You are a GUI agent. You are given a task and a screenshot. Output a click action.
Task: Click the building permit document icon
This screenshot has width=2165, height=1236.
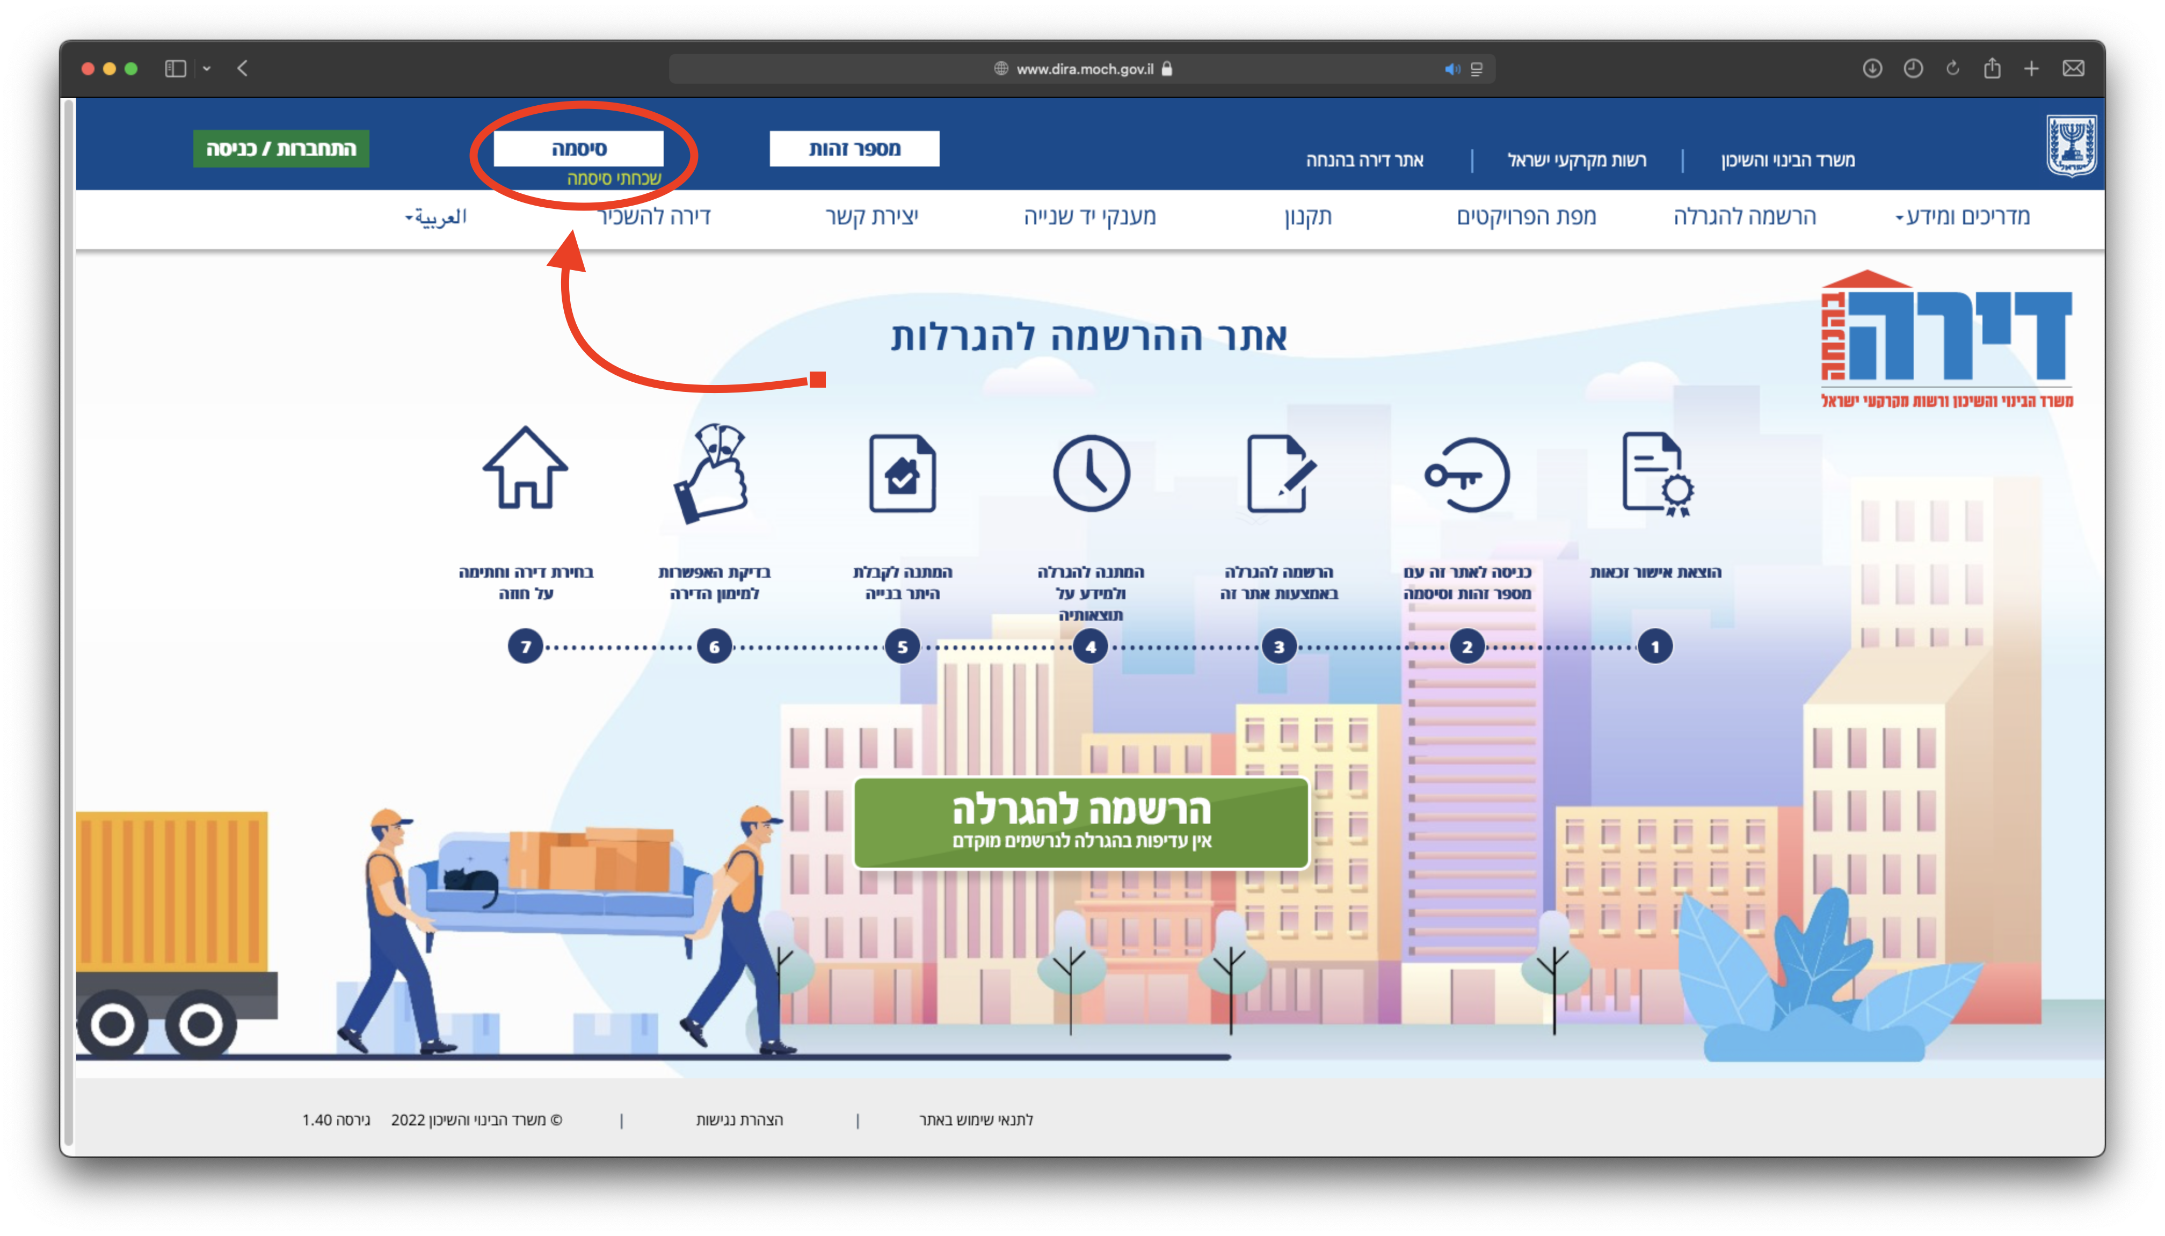pos(902,473)
